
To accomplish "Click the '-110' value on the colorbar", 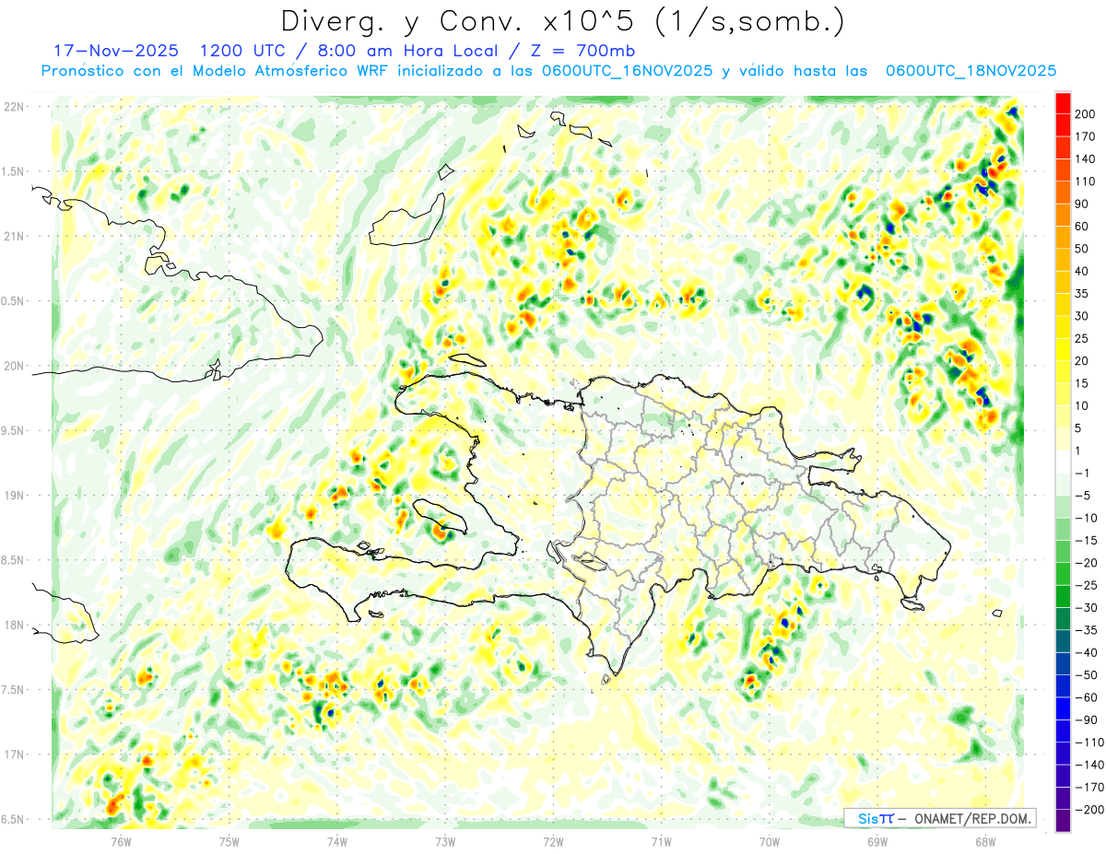I will (x=1088, y=743).
